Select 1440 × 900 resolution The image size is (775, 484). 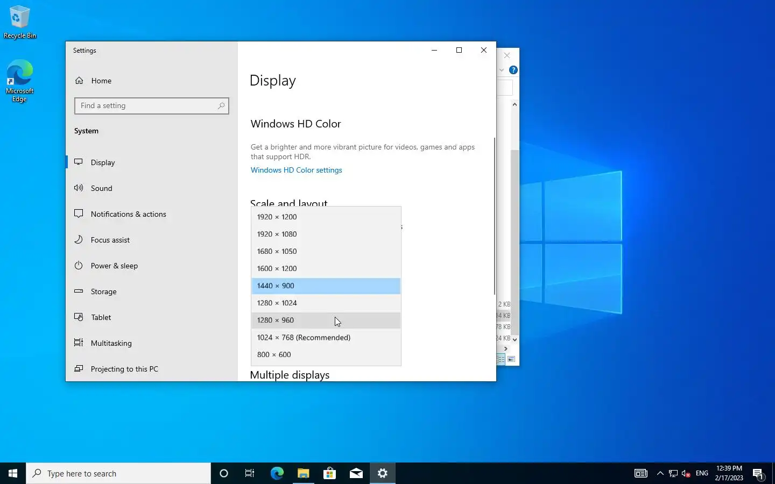pos(326,286)
